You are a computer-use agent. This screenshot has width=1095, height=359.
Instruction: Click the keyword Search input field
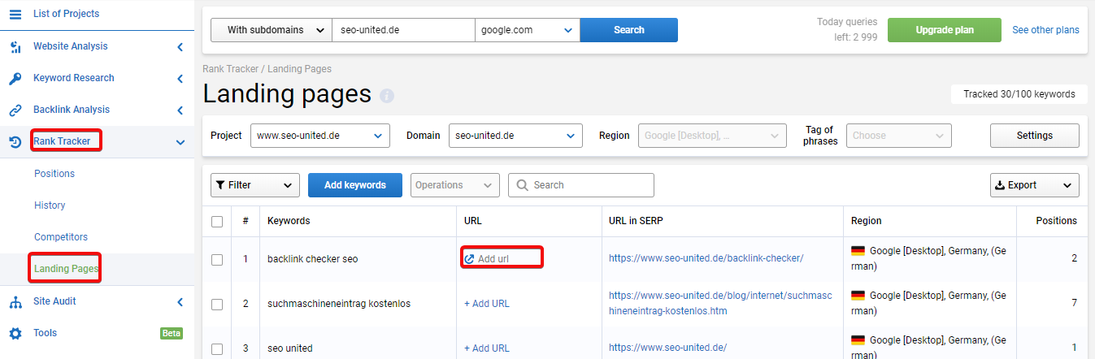tap(581, 185)
